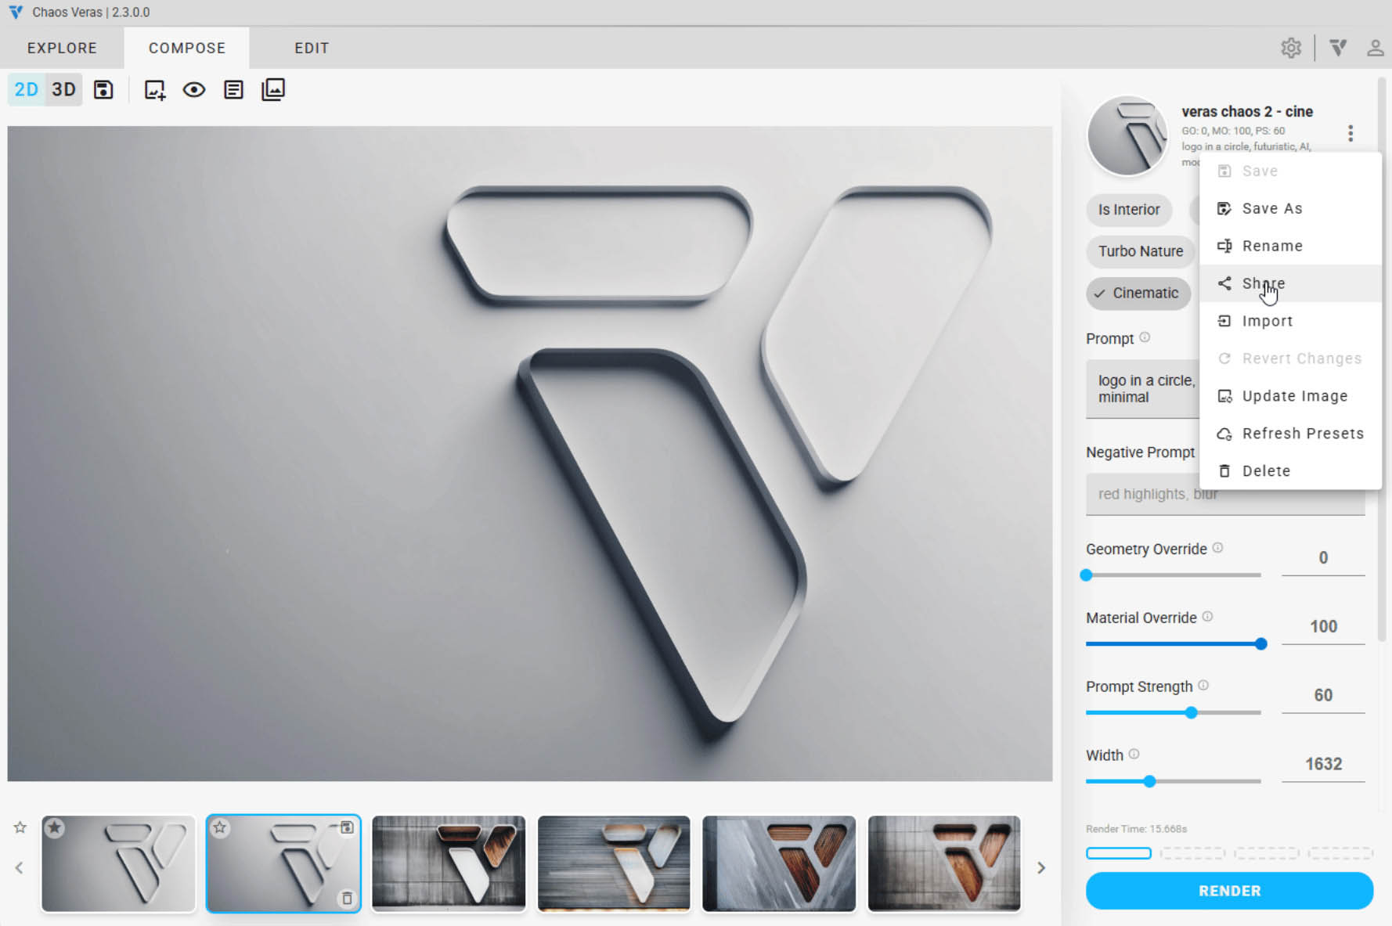Open the notes list toolbar icon

(x=233, y=90)
